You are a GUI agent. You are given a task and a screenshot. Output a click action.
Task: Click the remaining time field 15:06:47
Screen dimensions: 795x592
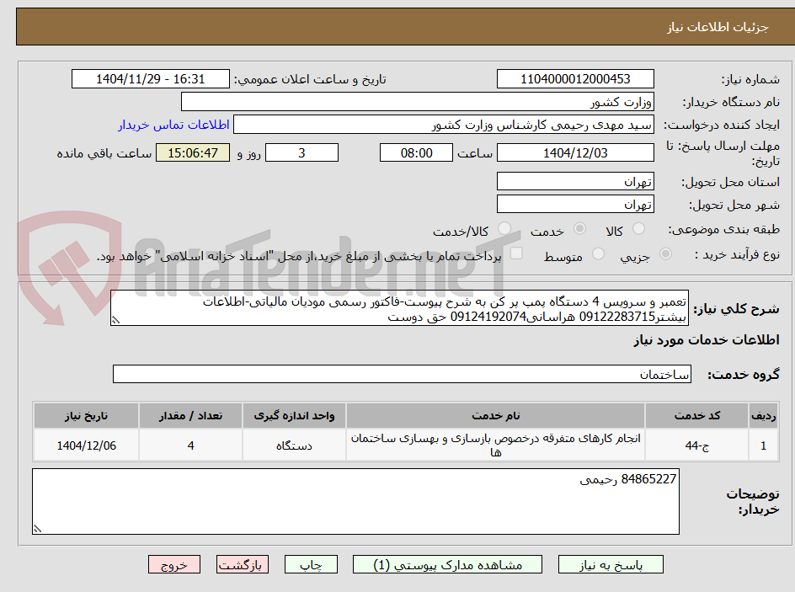click(x=193, y=152)
